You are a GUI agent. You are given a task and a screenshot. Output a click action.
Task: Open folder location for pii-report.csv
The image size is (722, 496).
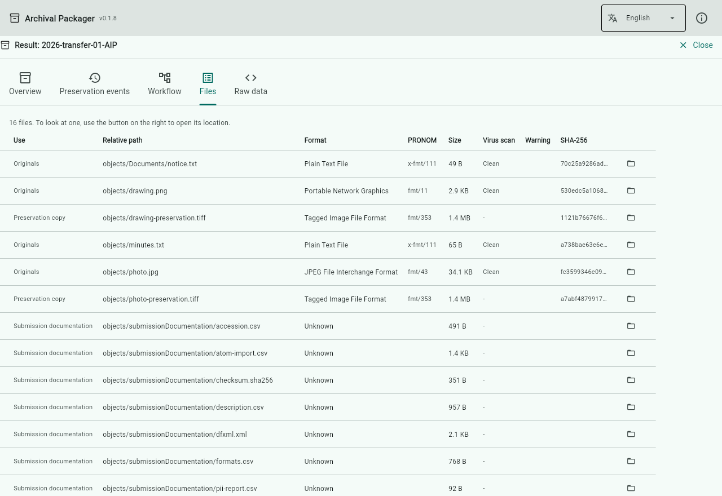pyautogui.click(x=631, y=488)
